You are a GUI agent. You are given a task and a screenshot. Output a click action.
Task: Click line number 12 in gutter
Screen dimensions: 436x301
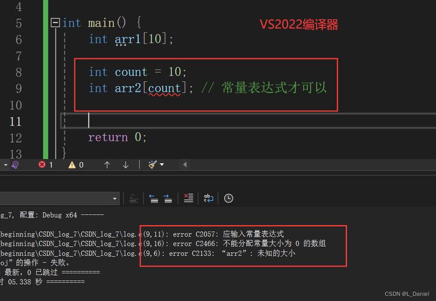[x=16, y=138]
